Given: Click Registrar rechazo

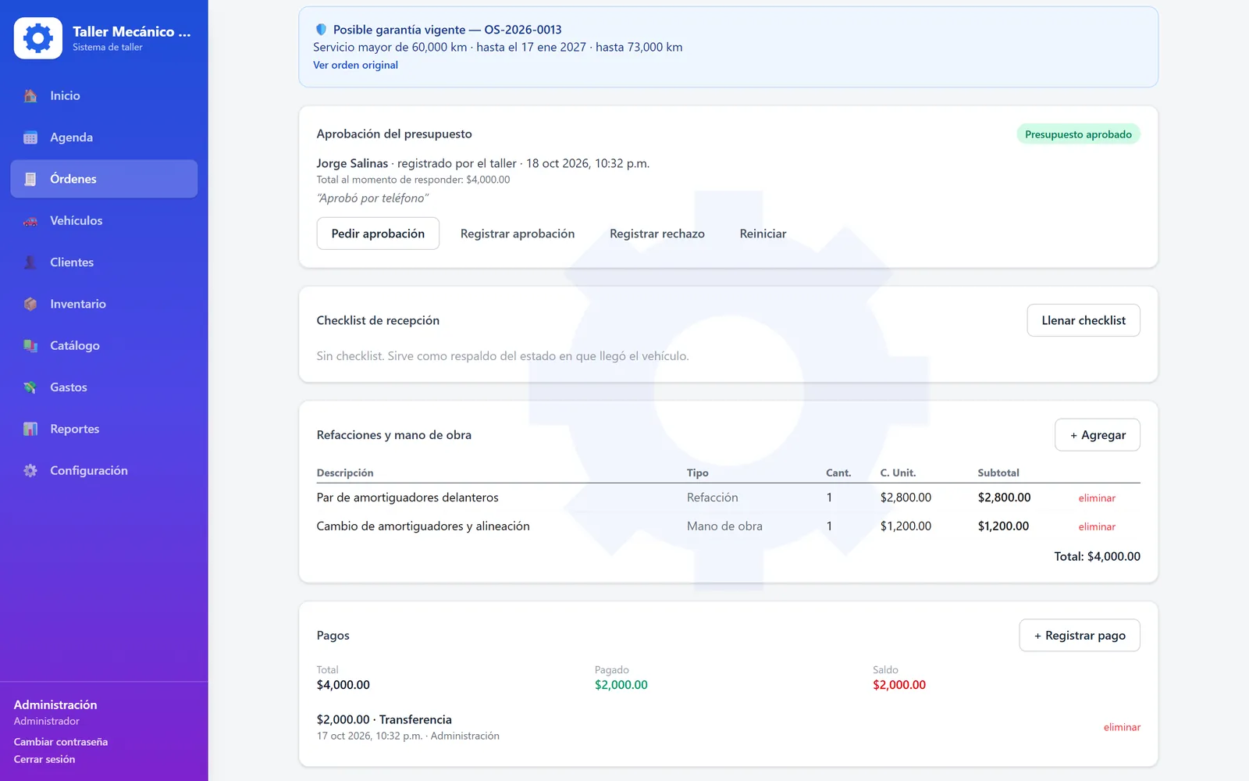Looking at the screenshot, I should (x=657, y=234).
